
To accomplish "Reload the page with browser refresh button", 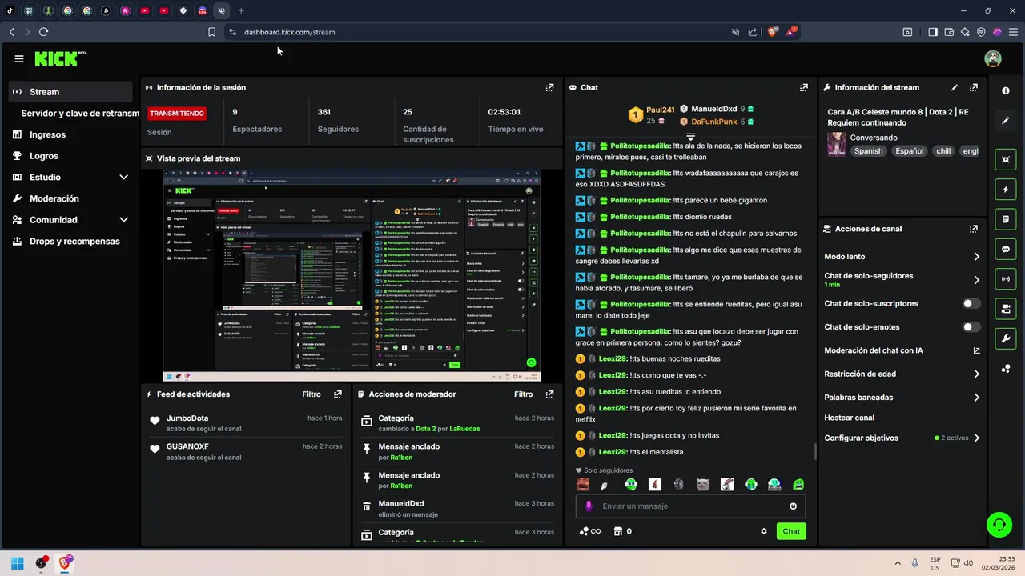I will (x=43, y=32).
